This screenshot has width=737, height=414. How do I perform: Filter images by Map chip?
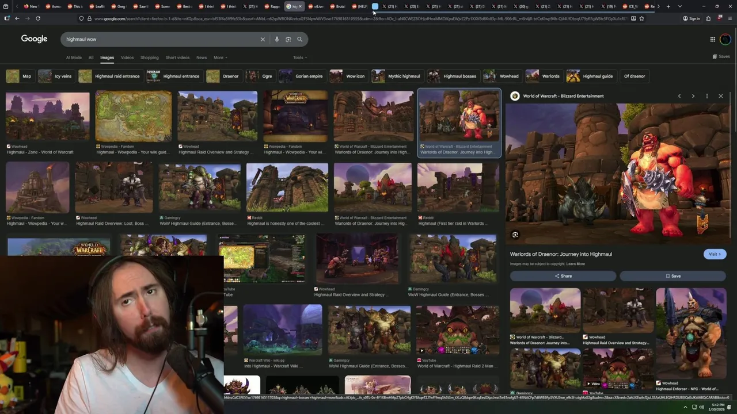point(20,76)
